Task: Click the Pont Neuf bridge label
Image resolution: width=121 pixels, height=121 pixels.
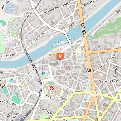Action: click(83, 30)
